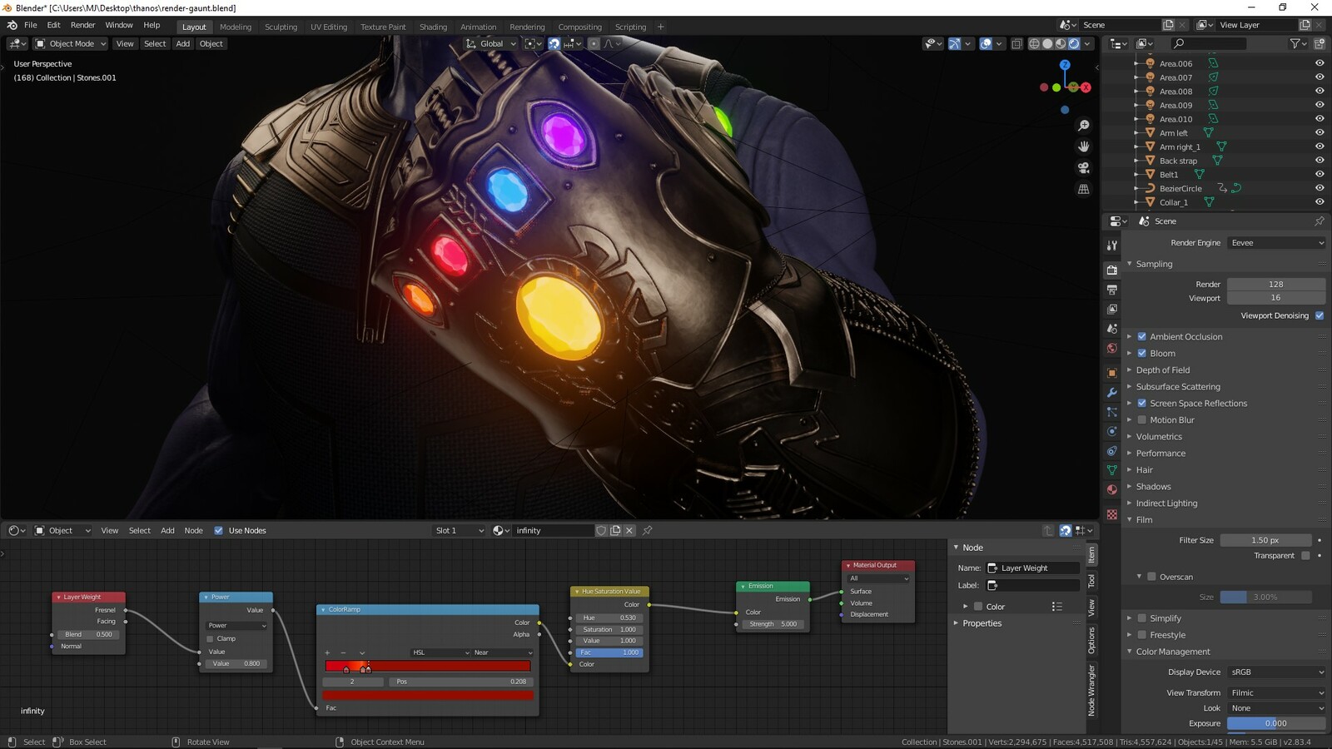Open the Slot 1 material slot dropdown
This screenshot has width=1332, height=749.
[x=460, y=530]
